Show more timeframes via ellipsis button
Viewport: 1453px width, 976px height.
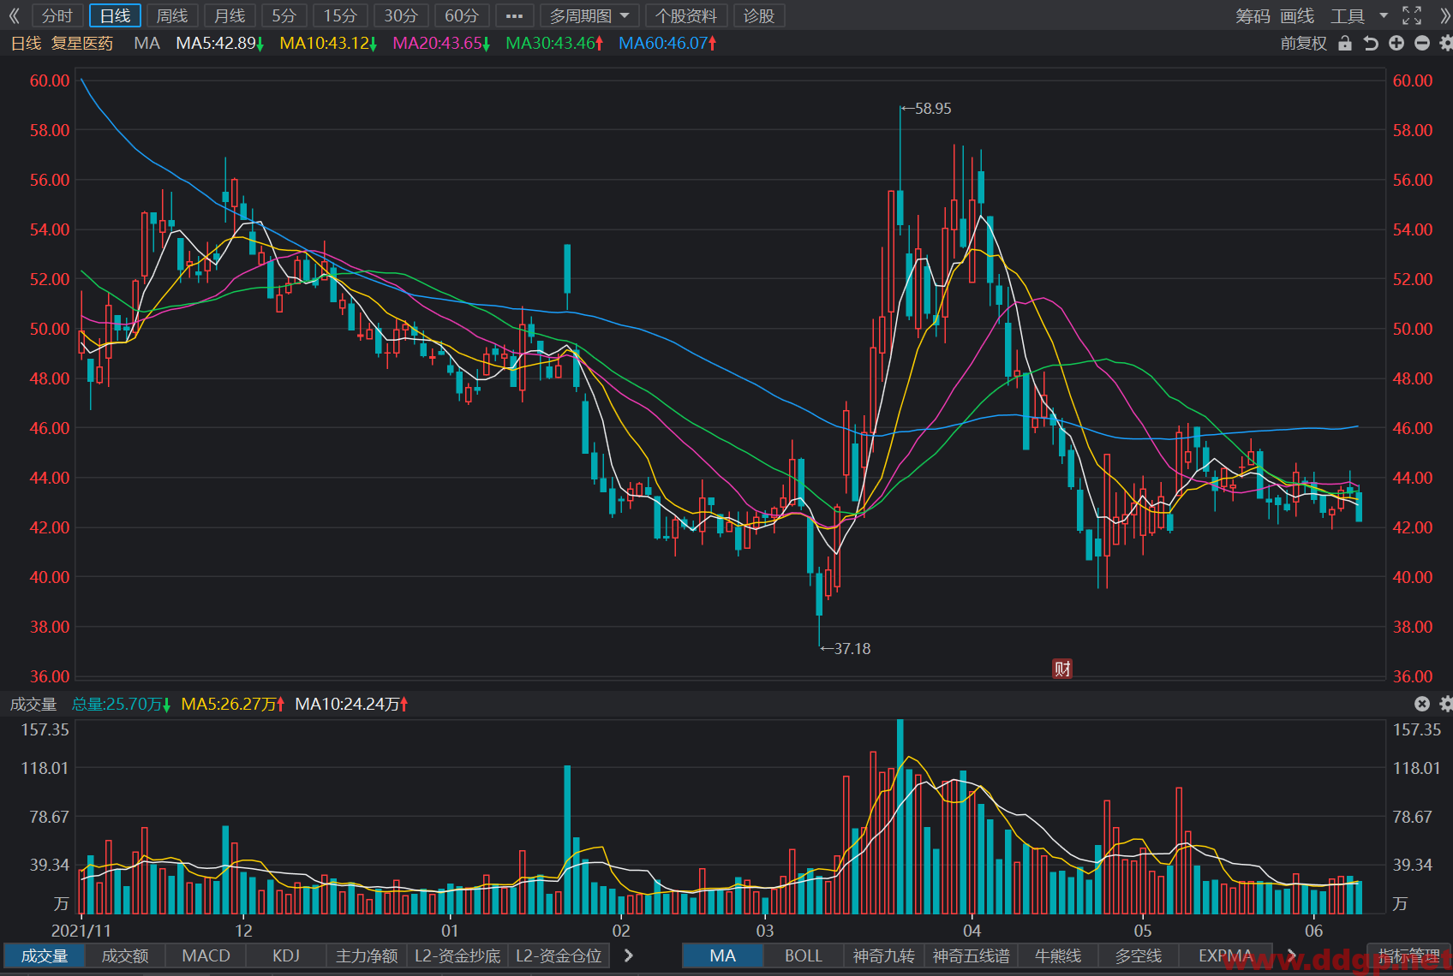point(514,15)
